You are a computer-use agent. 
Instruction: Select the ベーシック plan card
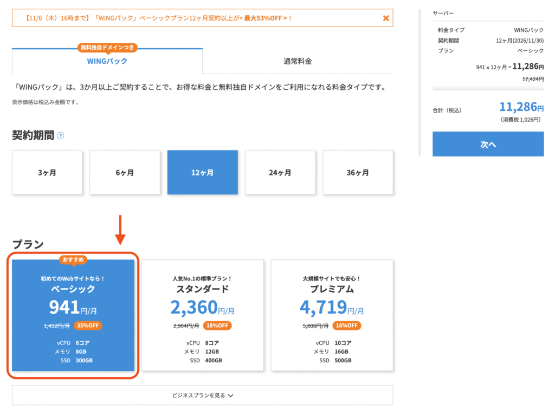[73, 317]
